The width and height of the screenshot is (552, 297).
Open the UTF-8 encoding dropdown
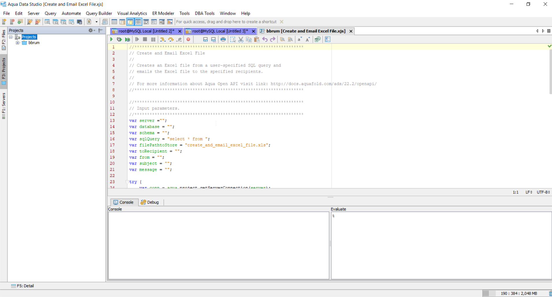[x=543, y=192]
